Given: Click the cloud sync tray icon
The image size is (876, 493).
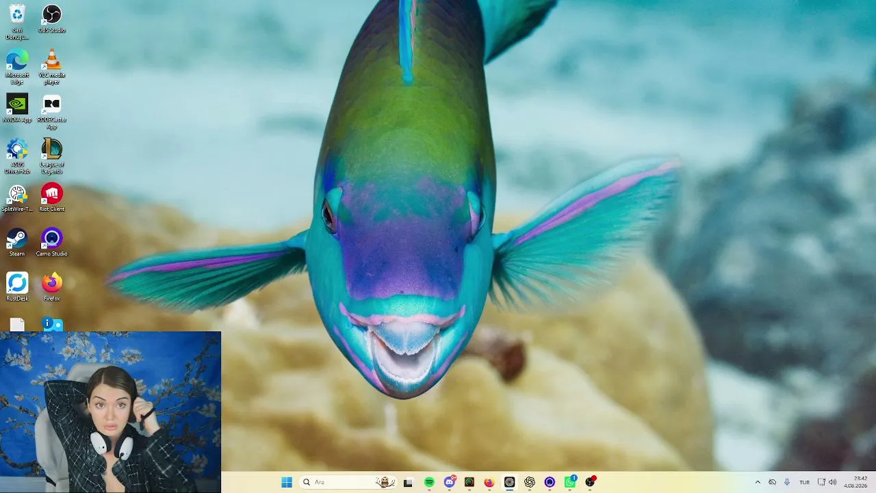Looking at the screenshot, I should point(772,482).
